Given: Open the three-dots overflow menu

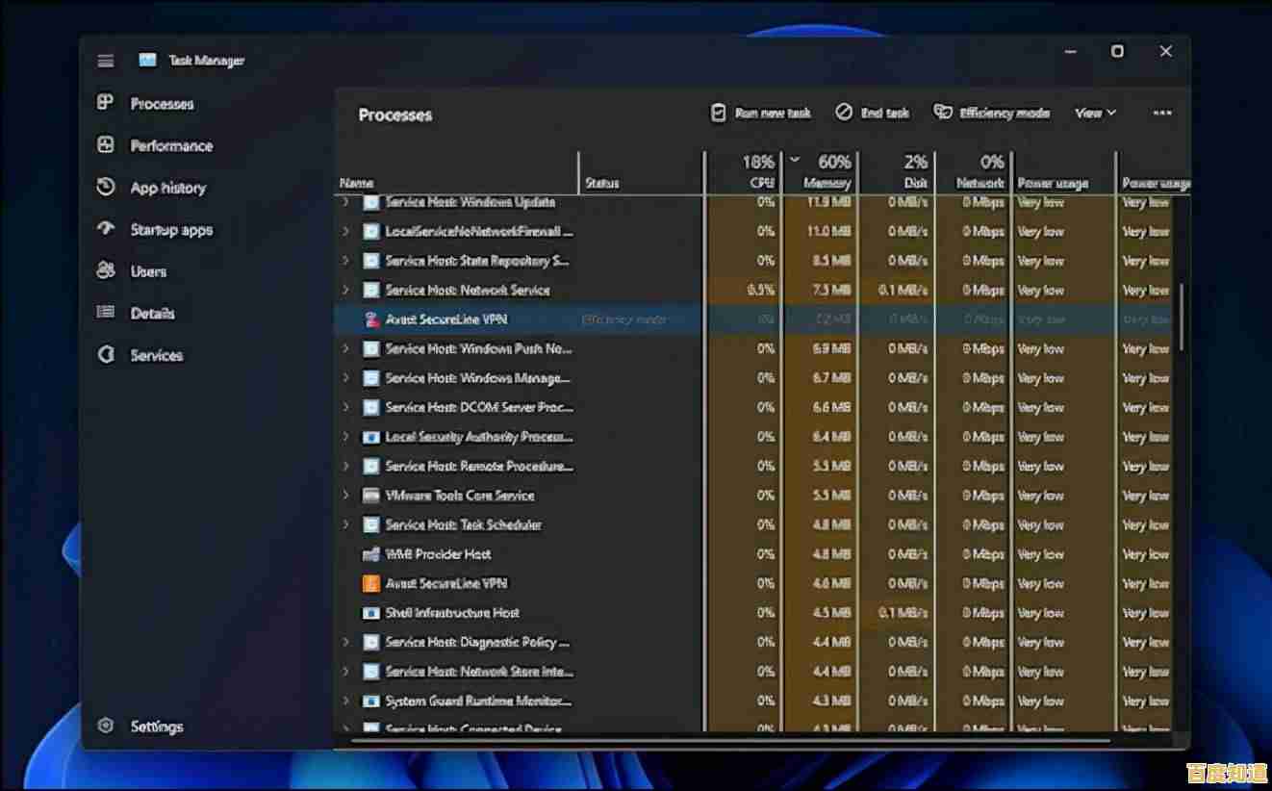Looking at the screenshot, I should click(1161, 113).
